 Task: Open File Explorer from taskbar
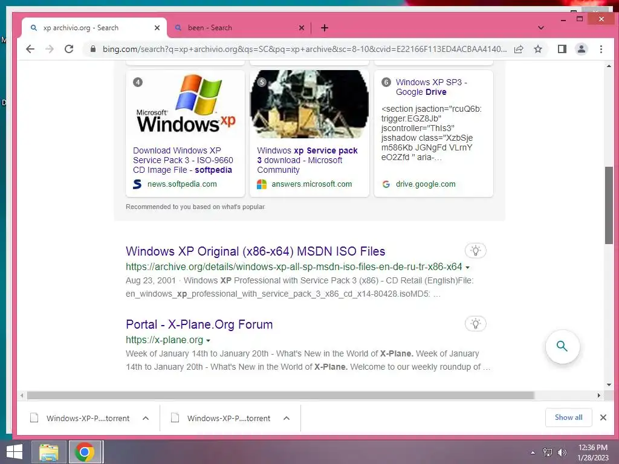coord(48,452)
